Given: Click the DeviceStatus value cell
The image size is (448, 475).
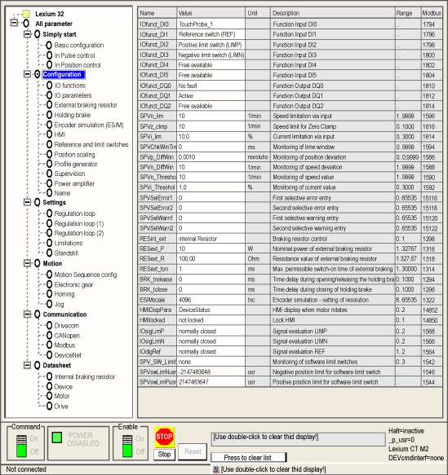Looking at the screenshot, I should (211, 310).
